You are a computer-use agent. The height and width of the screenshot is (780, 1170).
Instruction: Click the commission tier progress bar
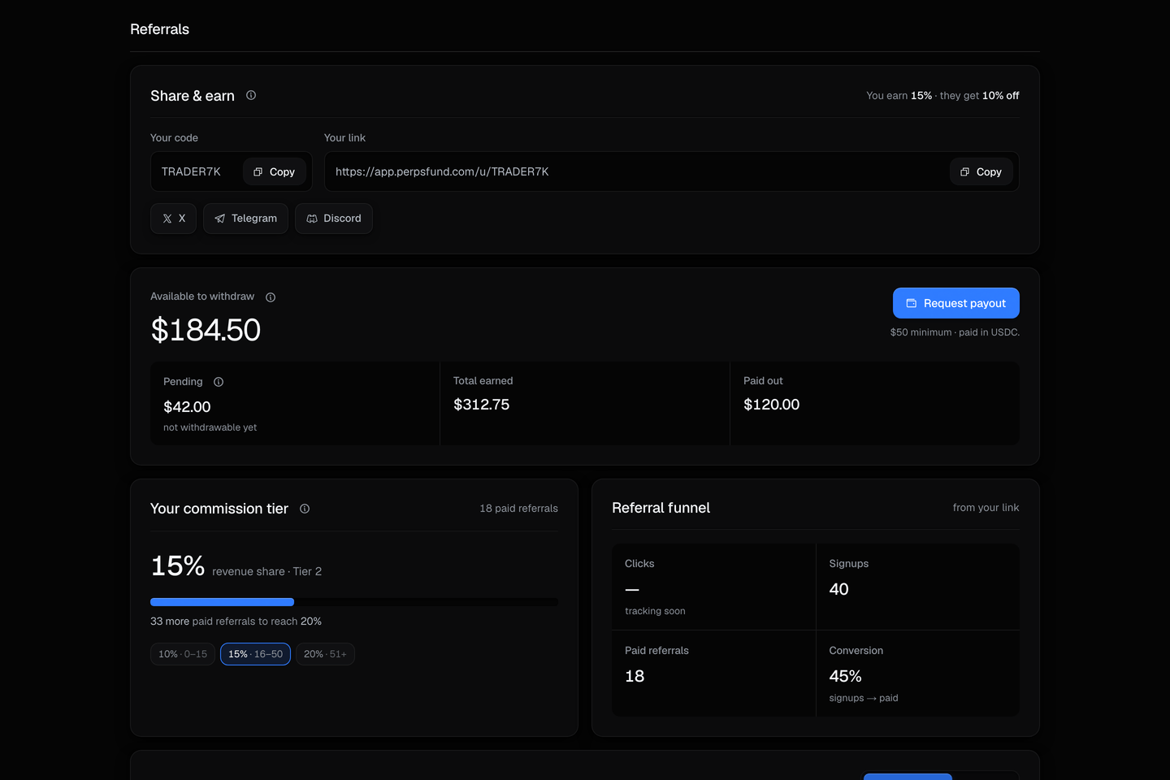click(x=354, y=602)
